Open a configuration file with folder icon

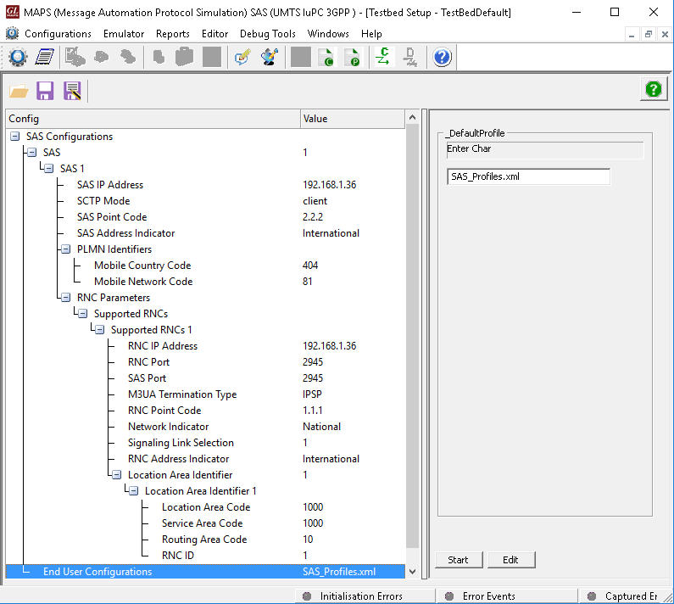tap(19, 91)
